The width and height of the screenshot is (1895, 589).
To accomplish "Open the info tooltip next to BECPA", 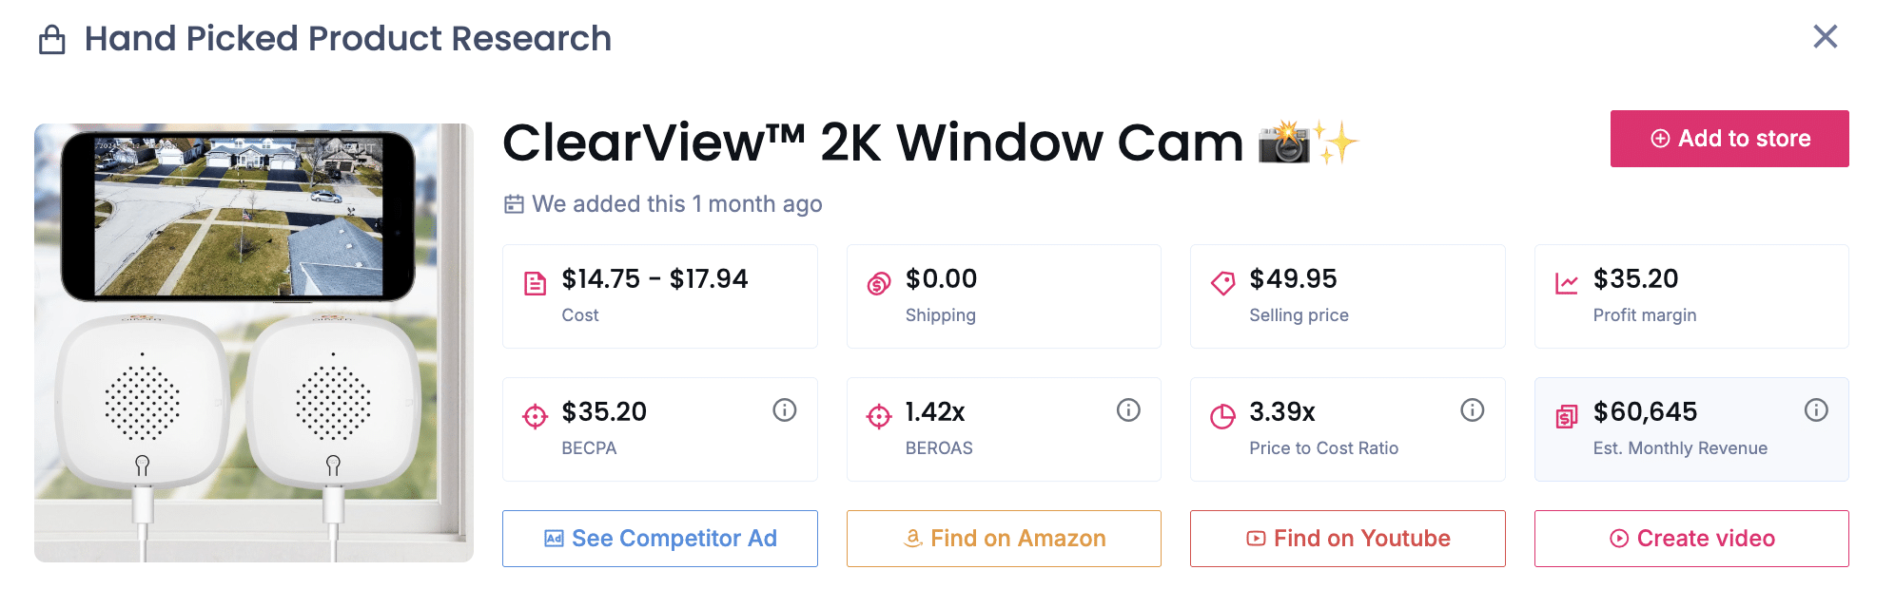I will [x=784, y=410].
